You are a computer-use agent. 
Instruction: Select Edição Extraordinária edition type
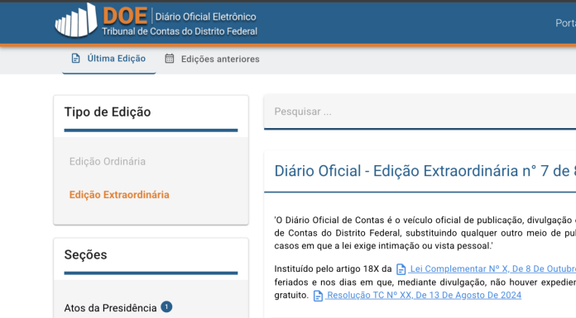[x=119, y=195]
